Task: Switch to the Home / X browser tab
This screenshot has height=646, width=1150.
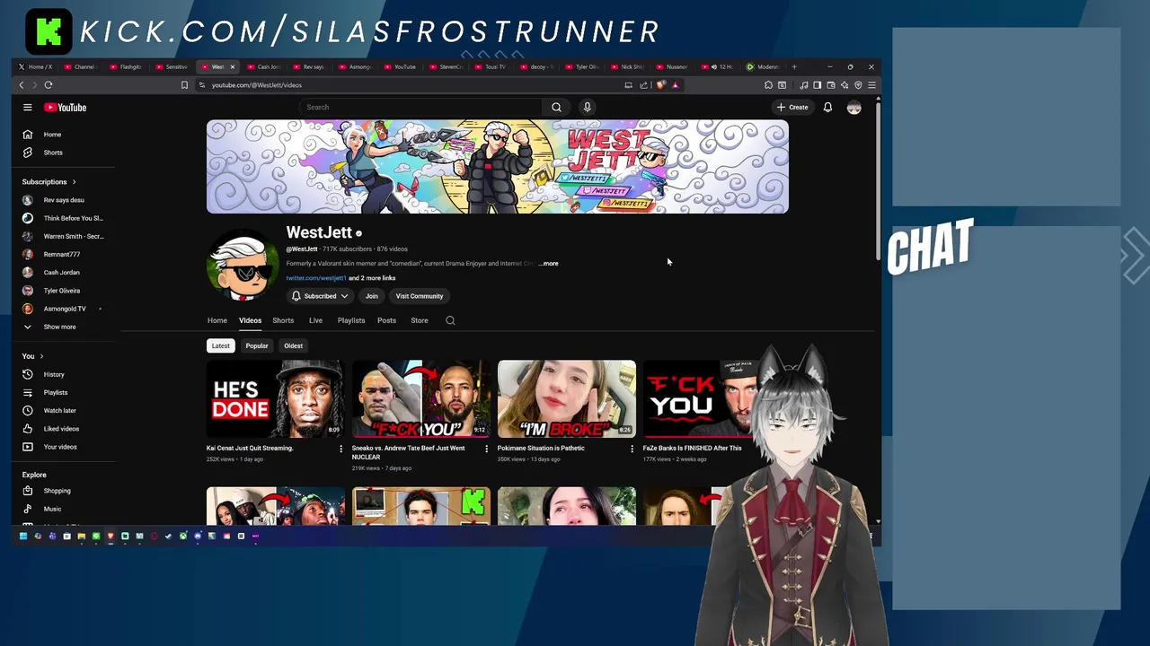Action: (36, 66)
